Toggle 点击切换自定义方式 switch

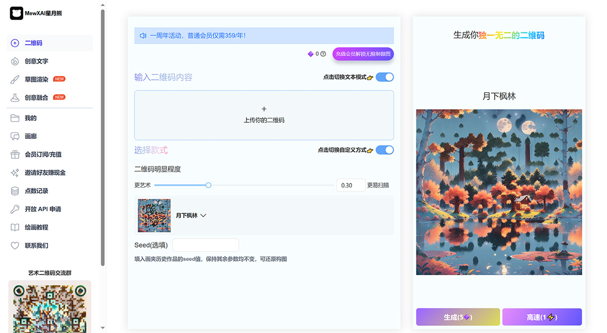coord(384,150)
